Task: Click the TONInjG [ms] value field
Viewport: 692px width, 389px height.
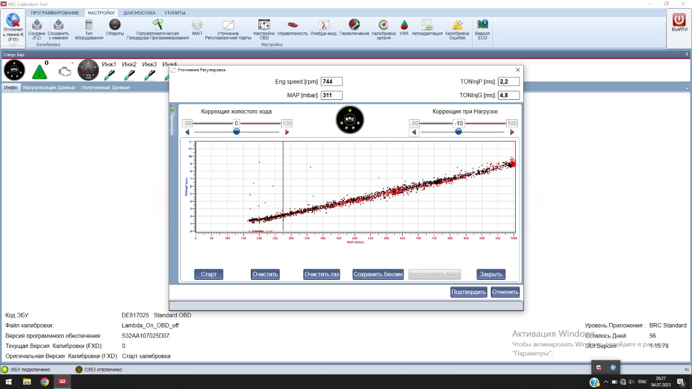Action: click(x=509, y=95)
